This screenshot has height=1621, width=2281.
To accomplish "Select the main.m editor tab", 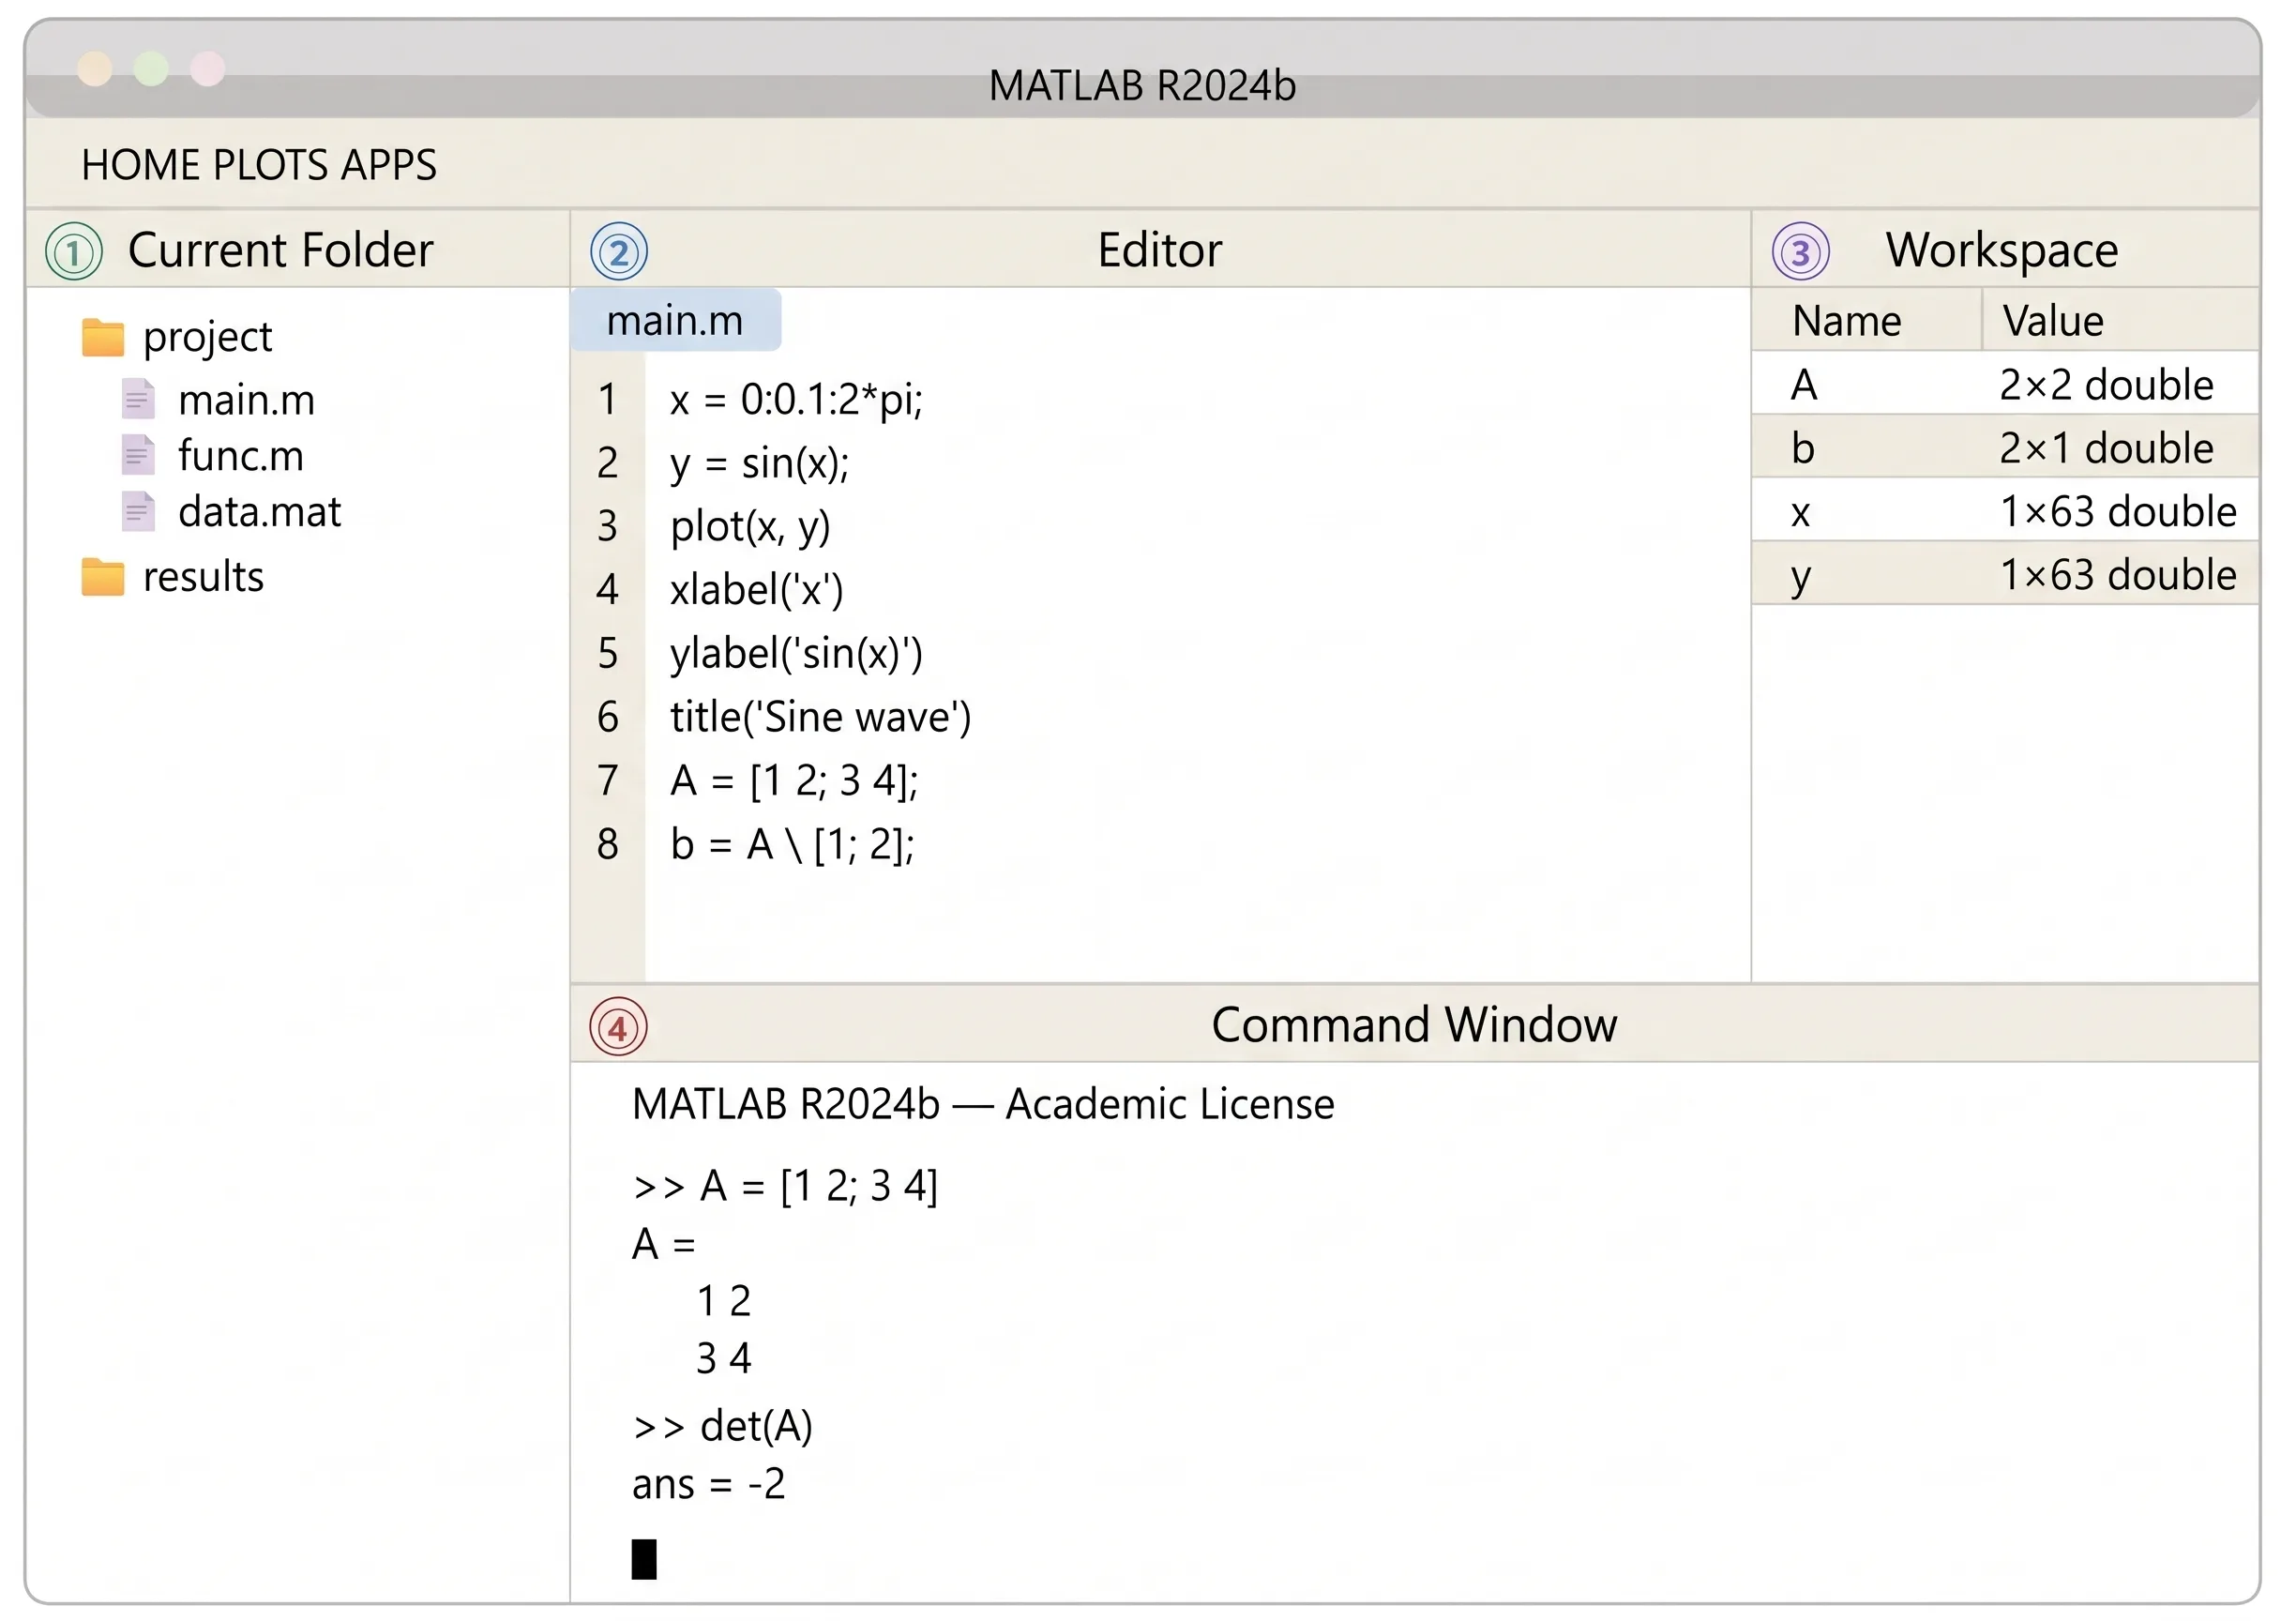I will pos(675,321).
